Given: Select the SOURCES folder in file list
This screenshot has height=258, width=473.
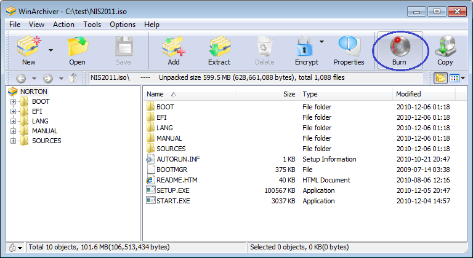Looking at the screenshot, I should 171,149.
